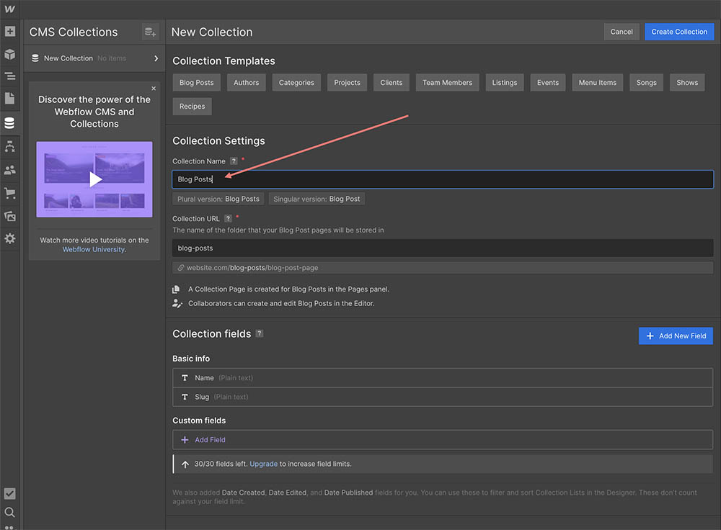Choose the Menu Items template
Viewport: 721px width, 530px height.
point(597,83)
